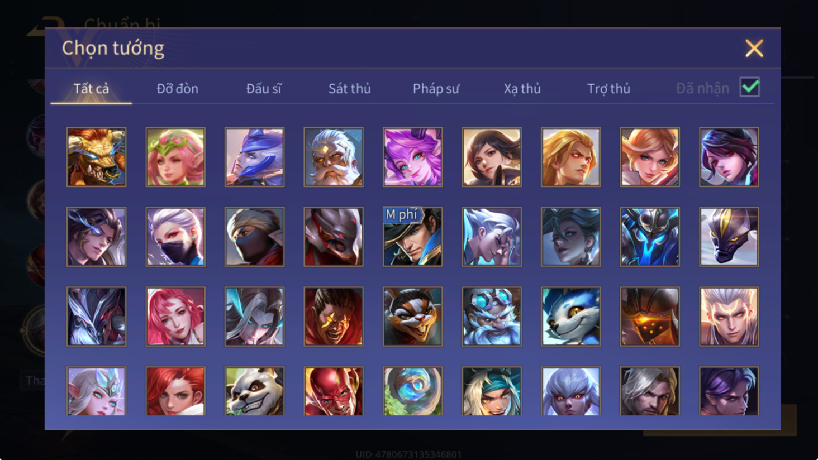Select the golden bull hero portrait

tap(96, 157)
